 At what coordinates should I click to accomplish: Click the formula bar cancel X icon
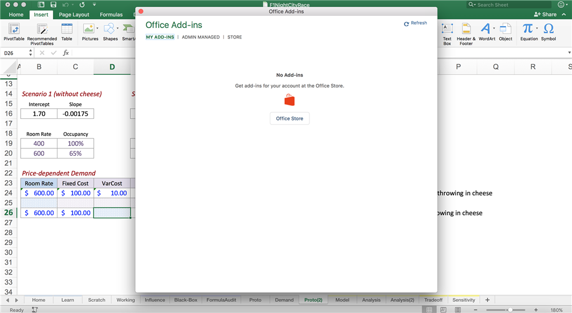click(42, 53)
